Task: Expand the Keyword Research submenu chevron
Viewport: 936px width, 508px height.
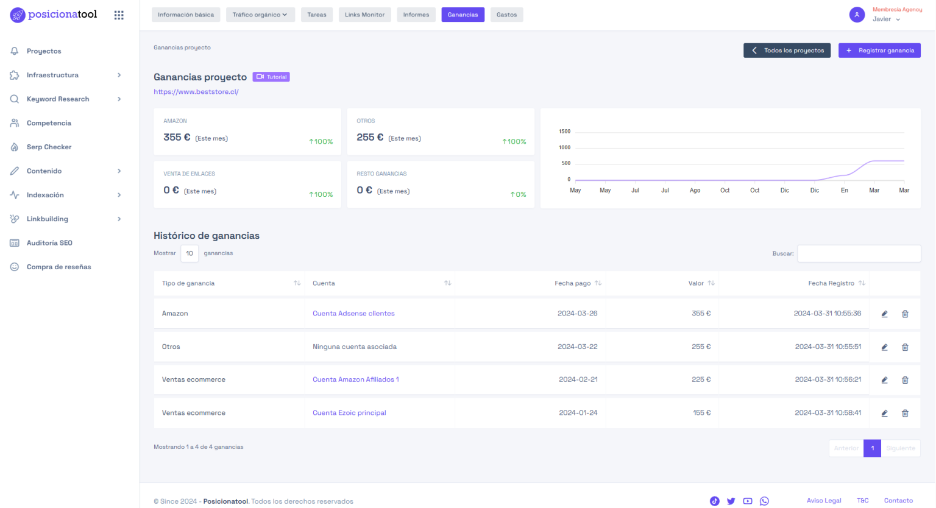Action: point(119,99)
